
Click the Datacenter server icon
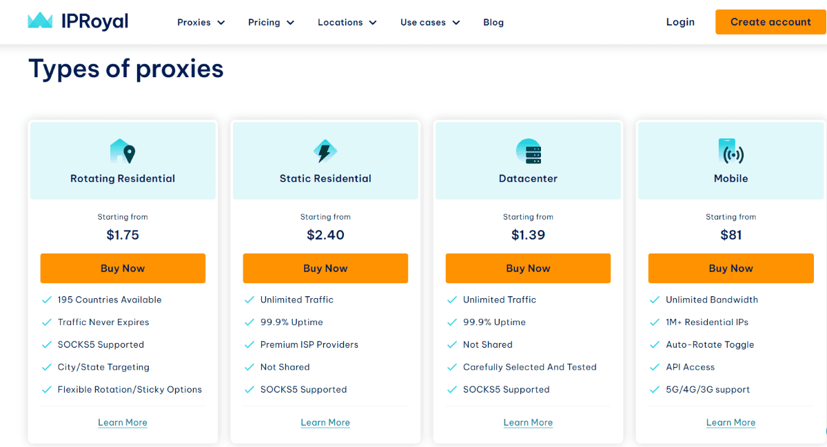(x=529, y=151)
